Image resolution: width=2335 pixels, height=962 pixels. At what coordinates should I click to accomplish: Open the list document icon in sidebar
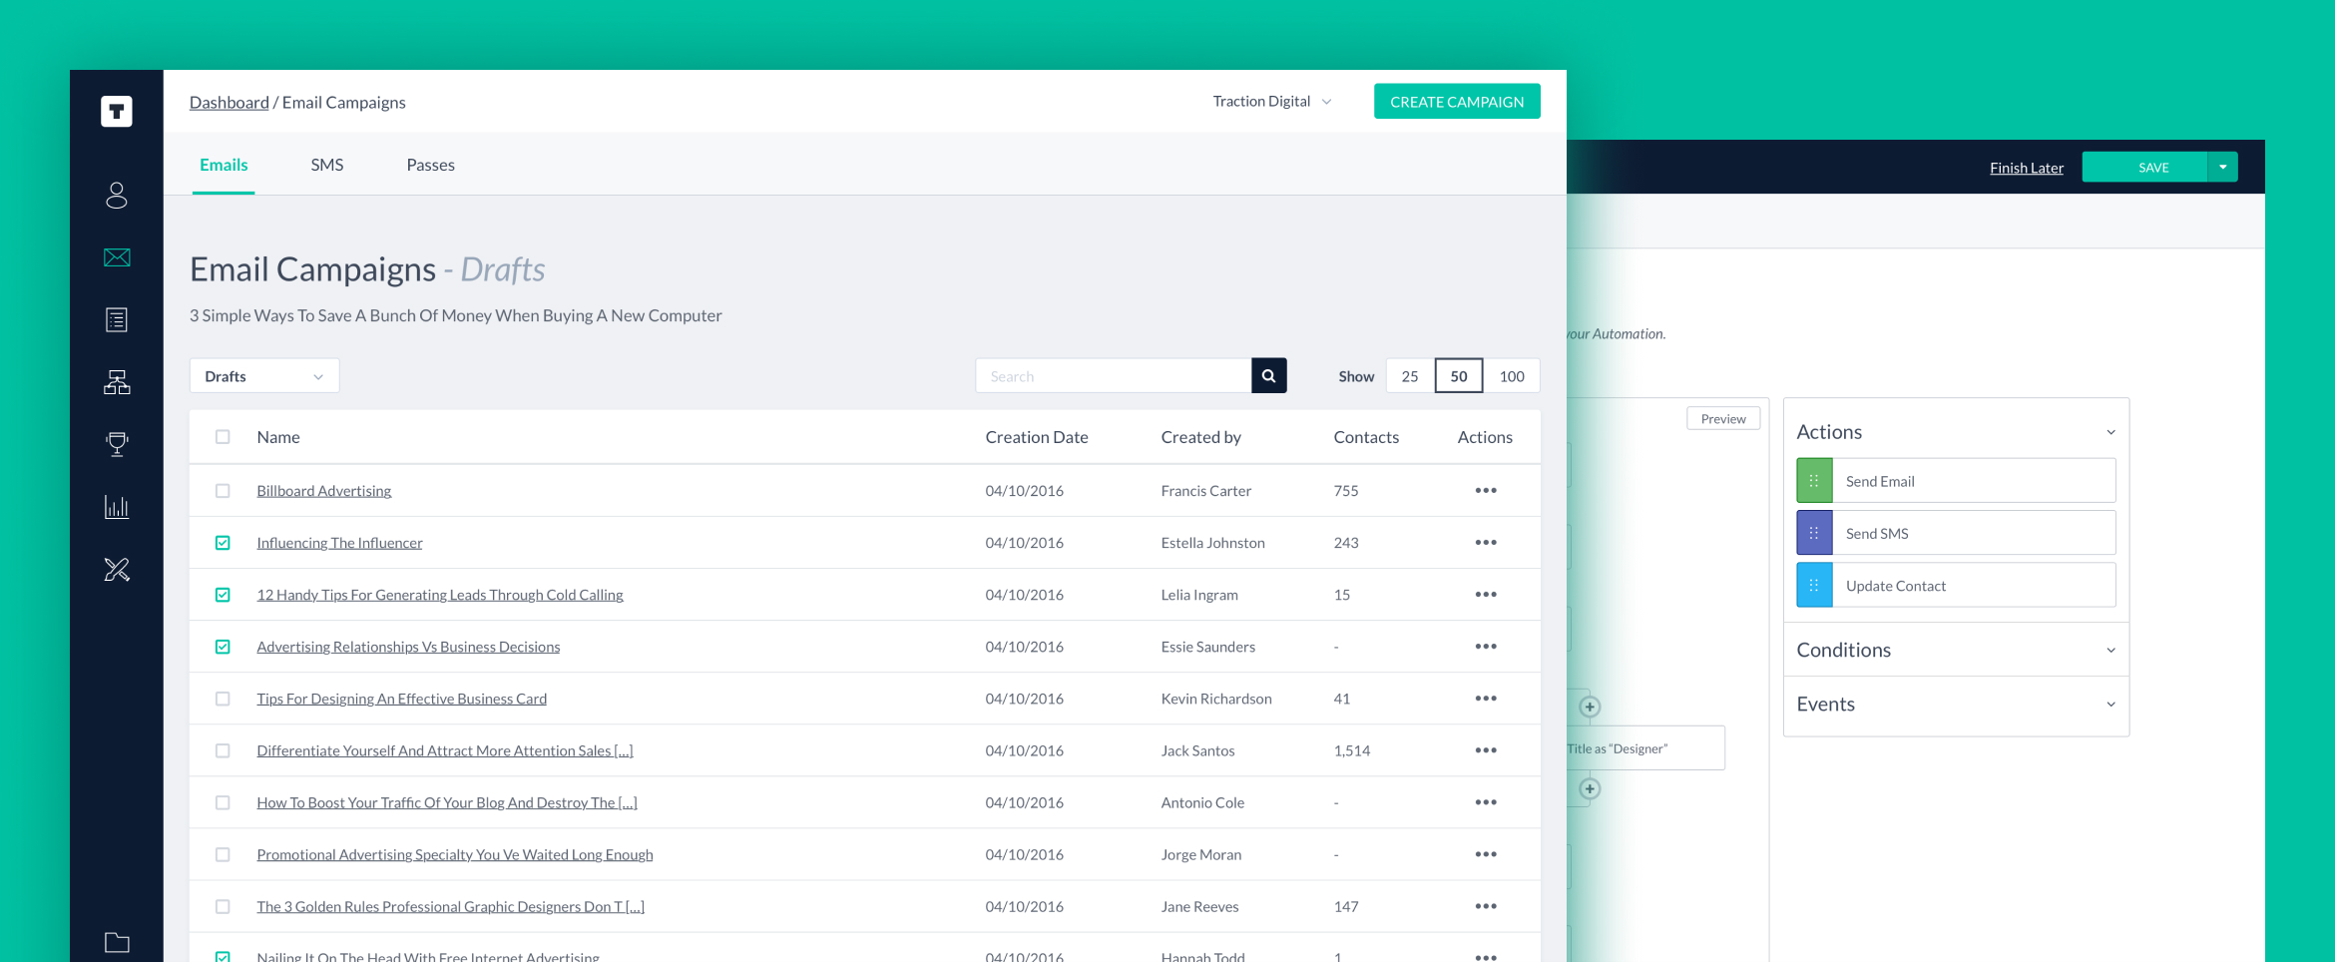pyautogui.click(x=117, y=320)
